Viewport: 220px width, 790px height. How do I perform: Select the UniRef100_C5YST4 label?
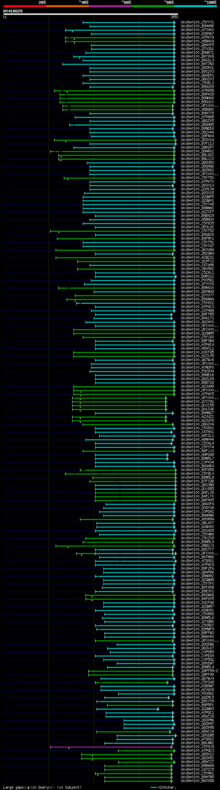(x=197, y=447)
